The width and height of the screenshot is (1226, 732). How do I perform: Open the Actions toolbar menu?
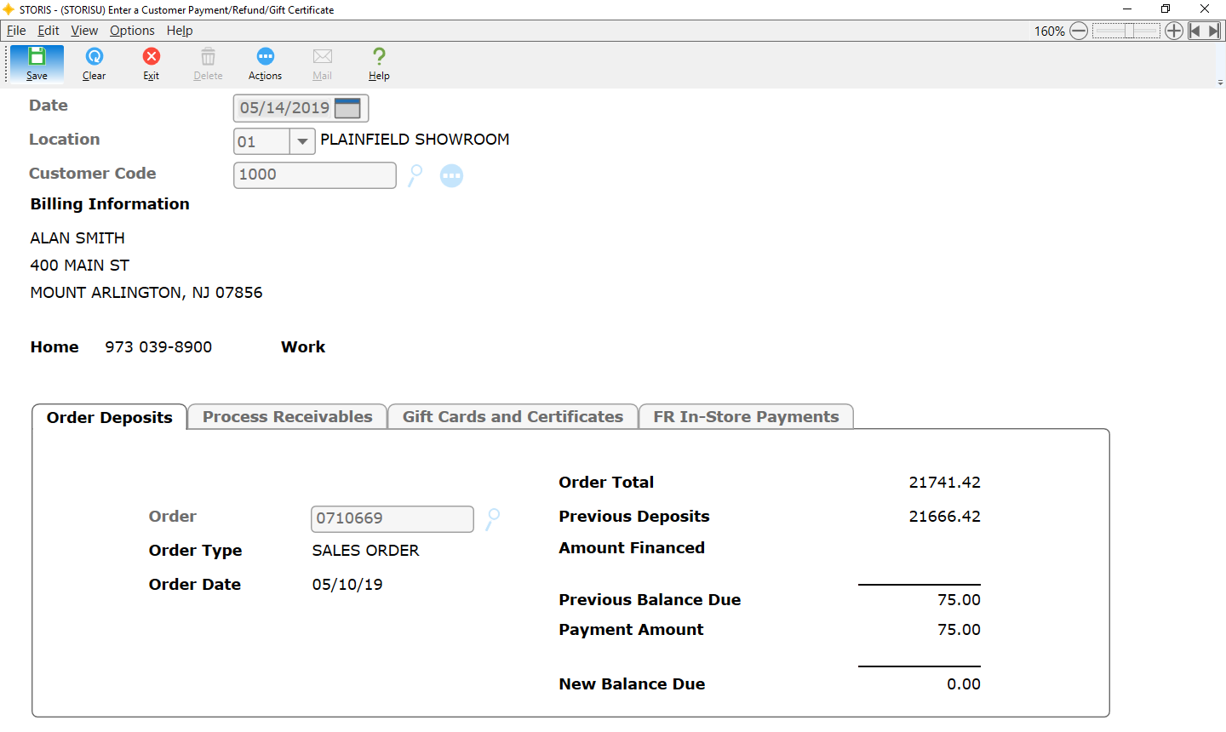click(x=265, y=64)
